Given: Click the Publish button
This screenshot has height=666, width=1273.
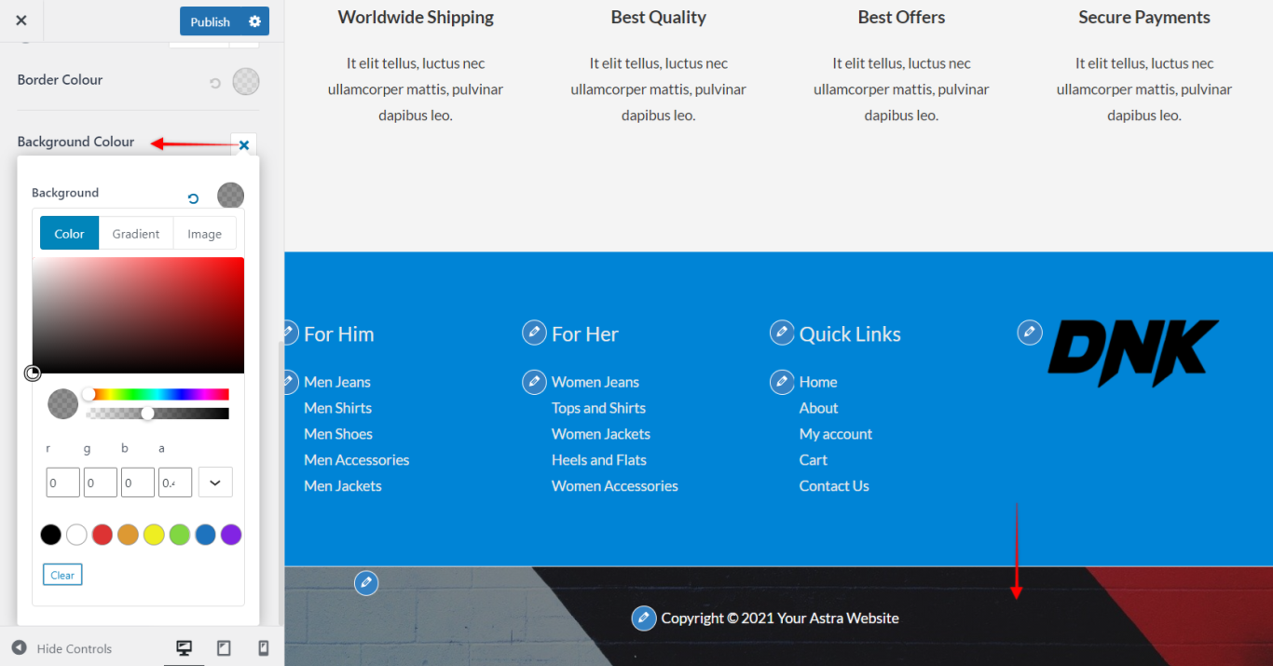Looking at the screenshot, I should click(x=210, y=21).
